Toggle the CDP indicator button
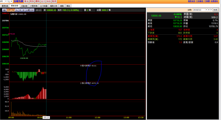The height and width of the screenshot is (120, 221). click(x=32, y=10)
